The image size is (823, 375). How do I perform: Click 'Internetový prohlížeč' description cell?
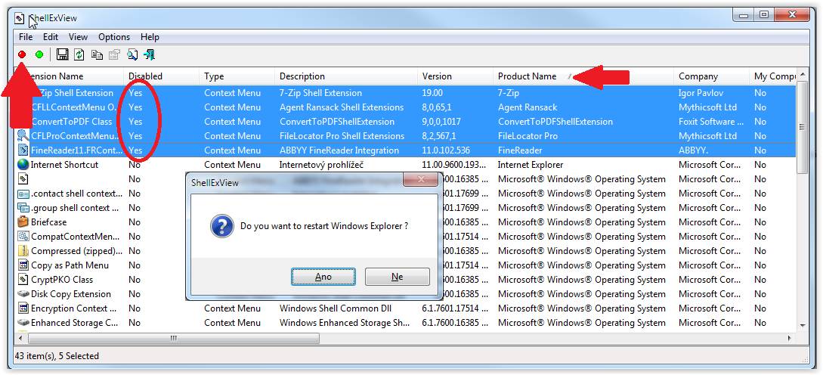coord(321,164)
